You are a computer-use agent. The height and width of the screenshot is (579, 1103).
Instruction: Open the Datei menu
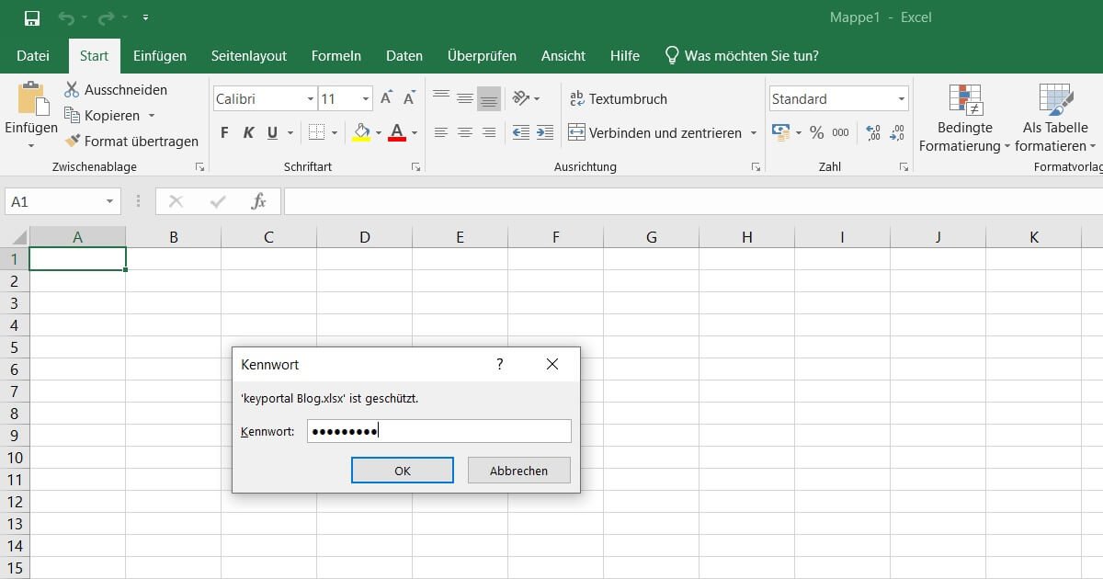(33, 56)
